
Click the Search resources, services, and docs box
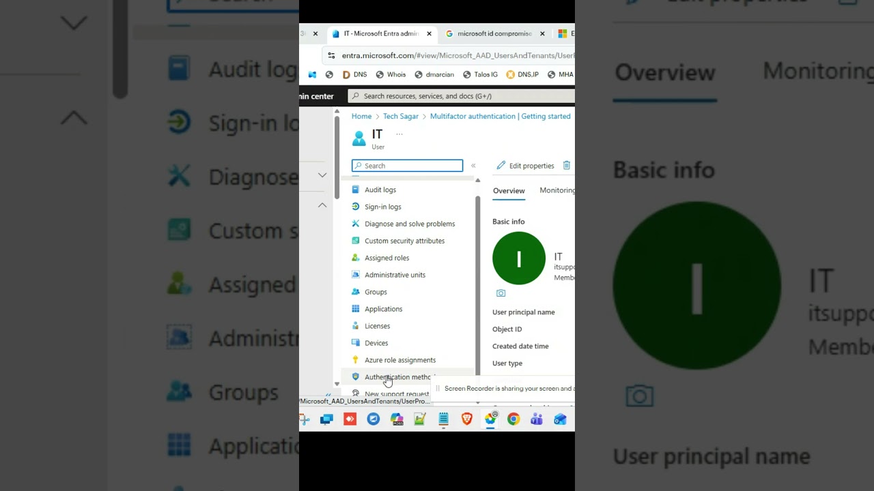(x=462, y=96)
